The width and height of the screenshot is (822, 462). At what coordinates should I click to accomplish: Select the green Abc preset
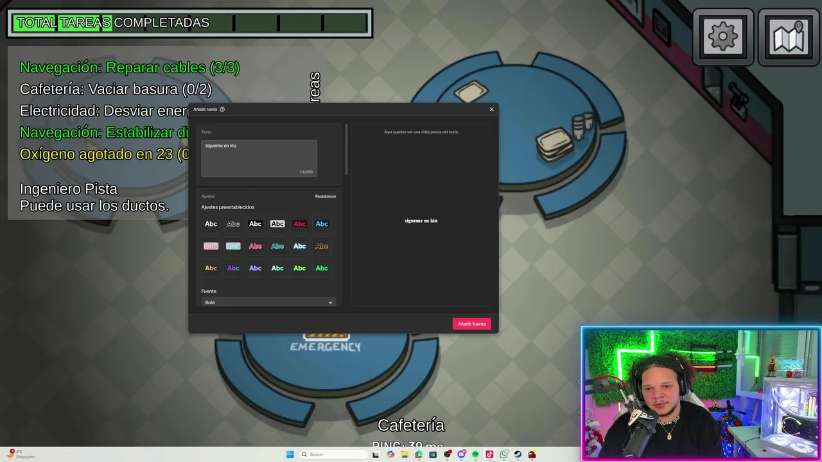pyautogui.click(x=322, y=268)
